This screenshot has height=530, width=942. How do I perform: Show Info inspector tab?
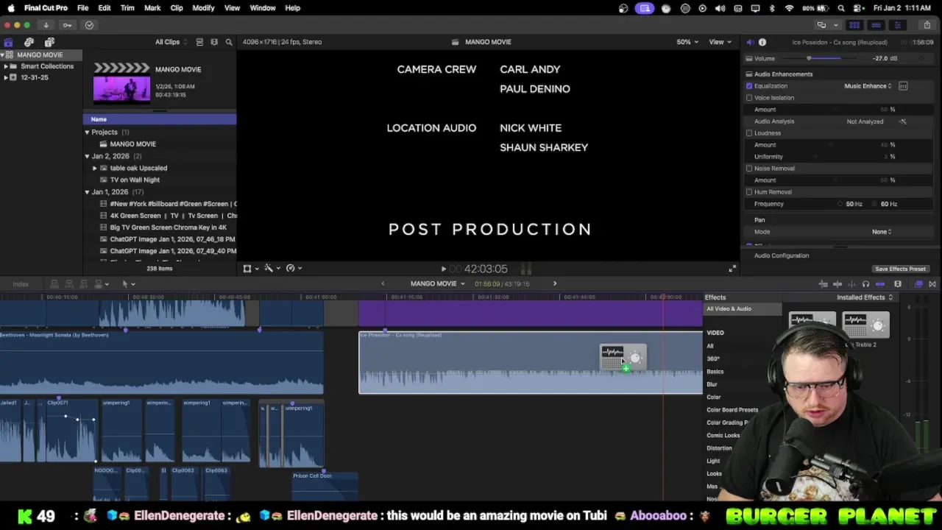(x=762, y=42)
